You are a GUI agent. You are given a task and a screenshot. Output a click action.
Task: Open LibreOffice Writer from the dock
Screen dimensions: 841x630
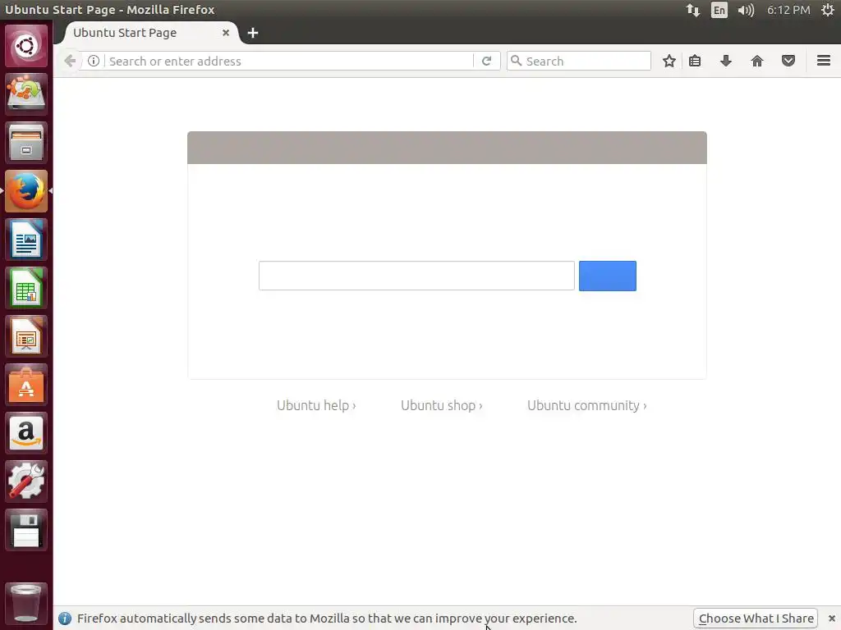25,240
